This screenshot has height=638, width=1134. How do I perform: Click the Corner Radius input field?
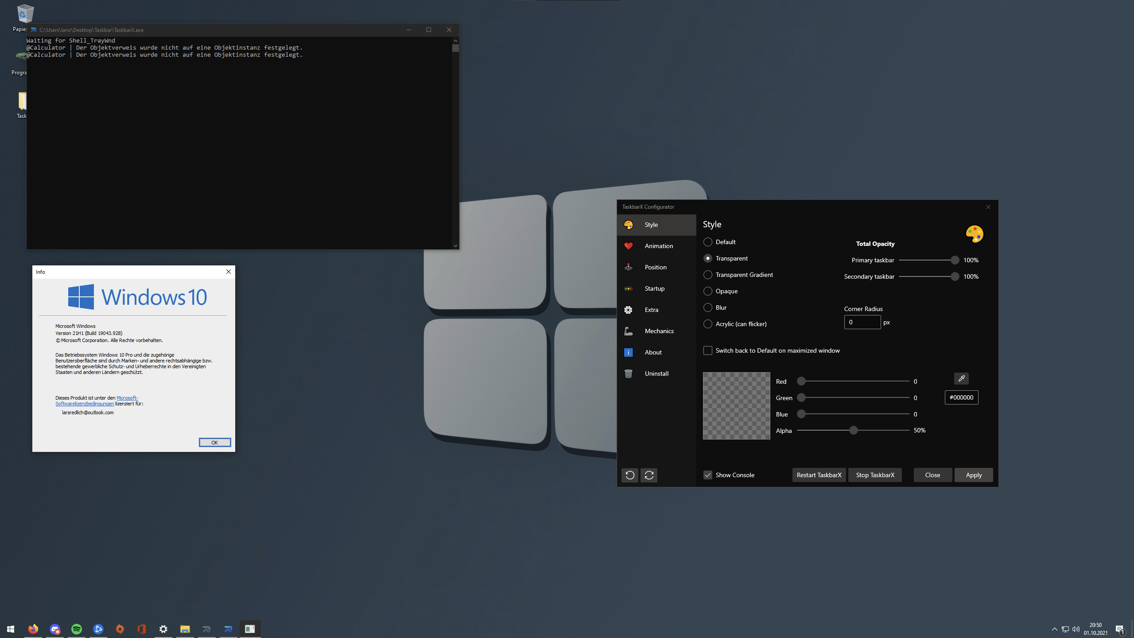862,322
